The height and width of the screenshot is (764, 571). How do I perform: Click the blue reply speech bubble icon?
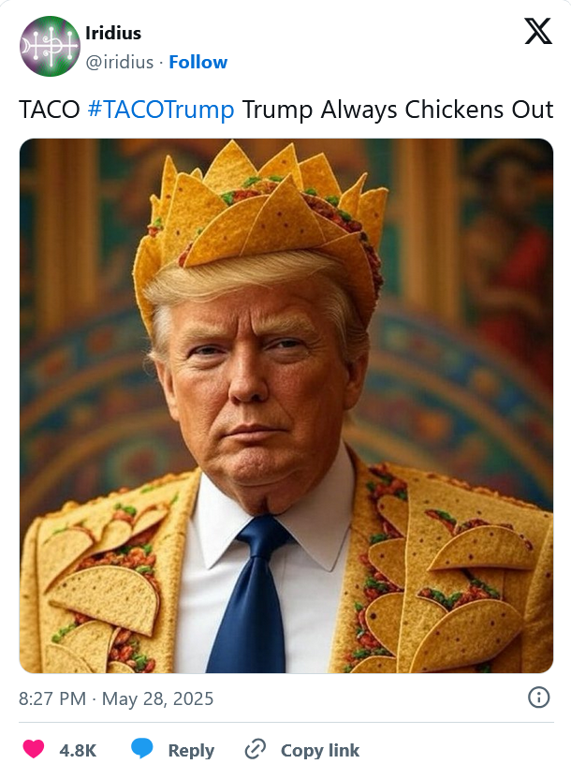[x=142, y=748]
